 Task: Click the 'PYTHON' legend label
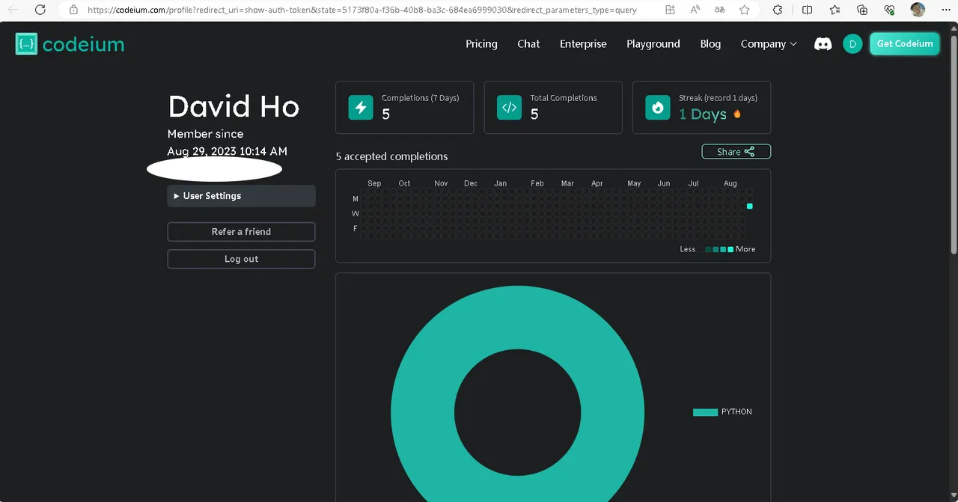tap(736, 412)
